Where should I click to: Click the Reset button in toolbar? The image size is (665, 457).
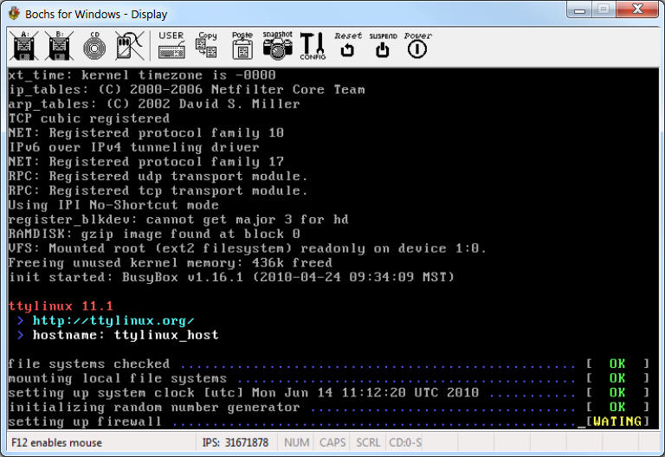click(348, 45)
